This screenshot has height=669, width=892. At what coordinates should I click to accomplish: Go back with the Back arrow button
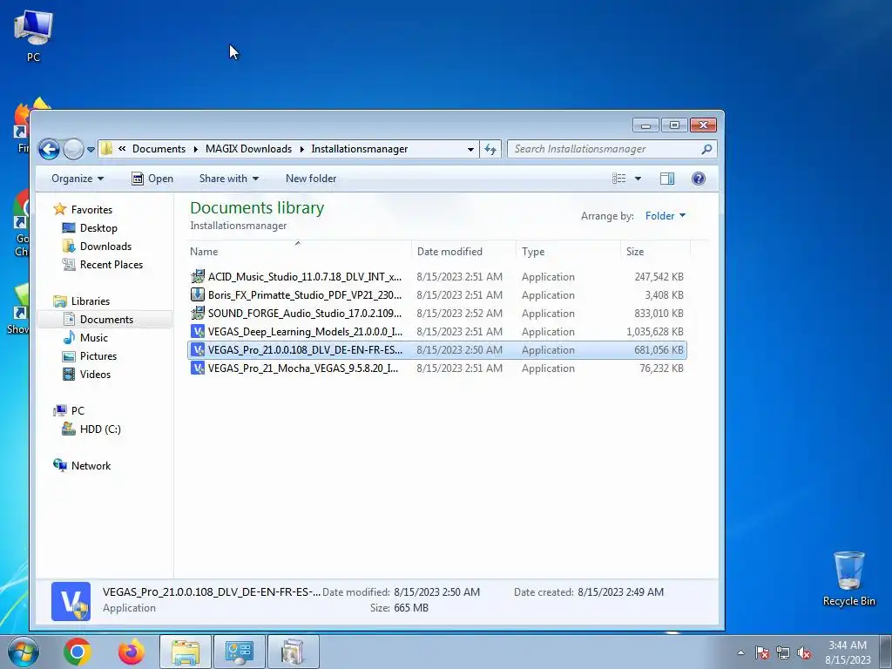pos(49,149)
